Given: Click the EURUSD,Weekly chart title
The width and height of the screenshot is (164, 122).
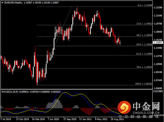Looking at the screenshot, I should [x=13, y=3].
